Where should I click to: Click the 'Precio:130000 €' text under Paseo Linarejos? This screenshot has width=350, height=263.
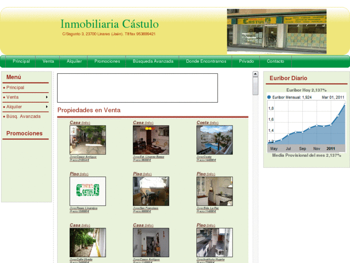(x=79, y=211)
